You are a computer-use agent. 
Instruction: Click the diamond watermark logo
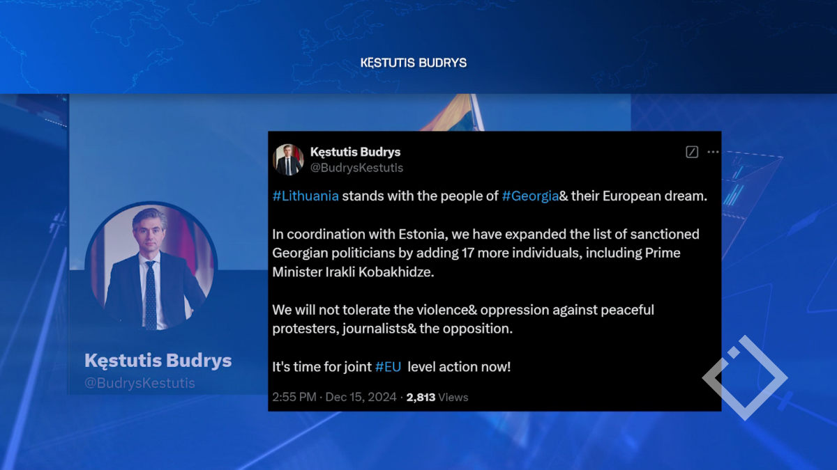pyautogui.click(x=744, y=378)
